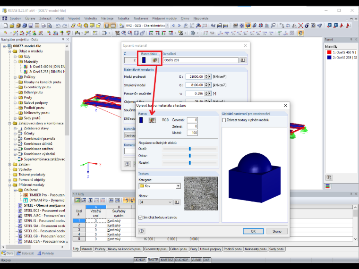The height and width of the screenshot is (269, 359).
Task: Click Storno in the color dialog
Action: tap(277, 231)
